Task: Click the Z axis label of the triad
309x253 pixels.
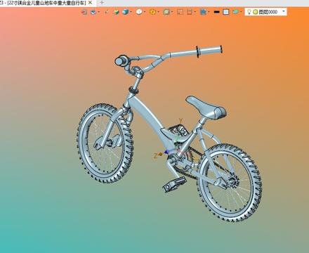Action: 155,156
